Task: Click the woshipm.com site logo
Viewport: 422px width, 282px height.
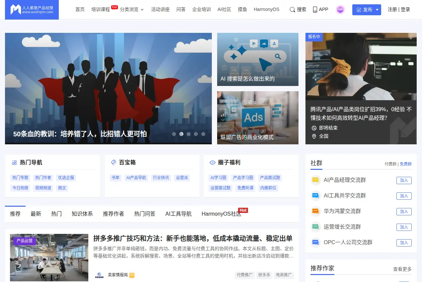Action: pos(32,10)
